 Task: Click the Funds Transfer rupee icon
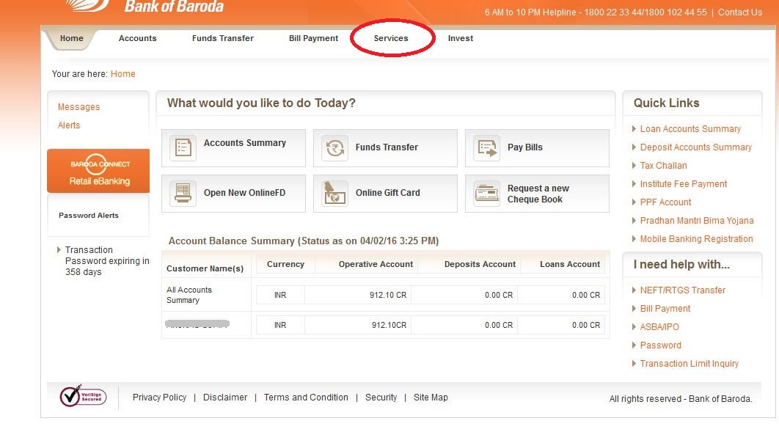[x=335, y=148]
